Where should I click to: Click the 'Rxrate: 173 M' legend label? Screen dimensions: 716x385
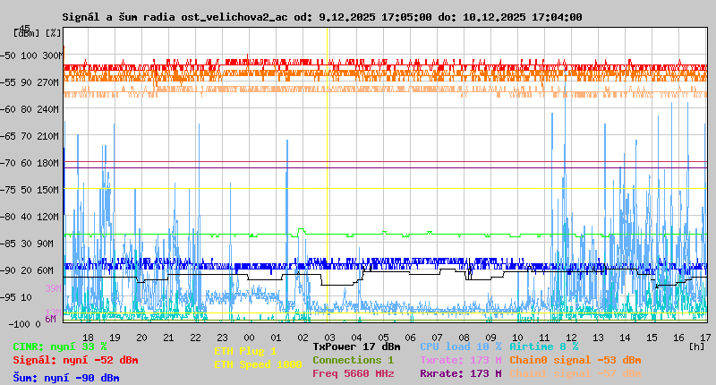pyautogui.click(x=461, y=373)
